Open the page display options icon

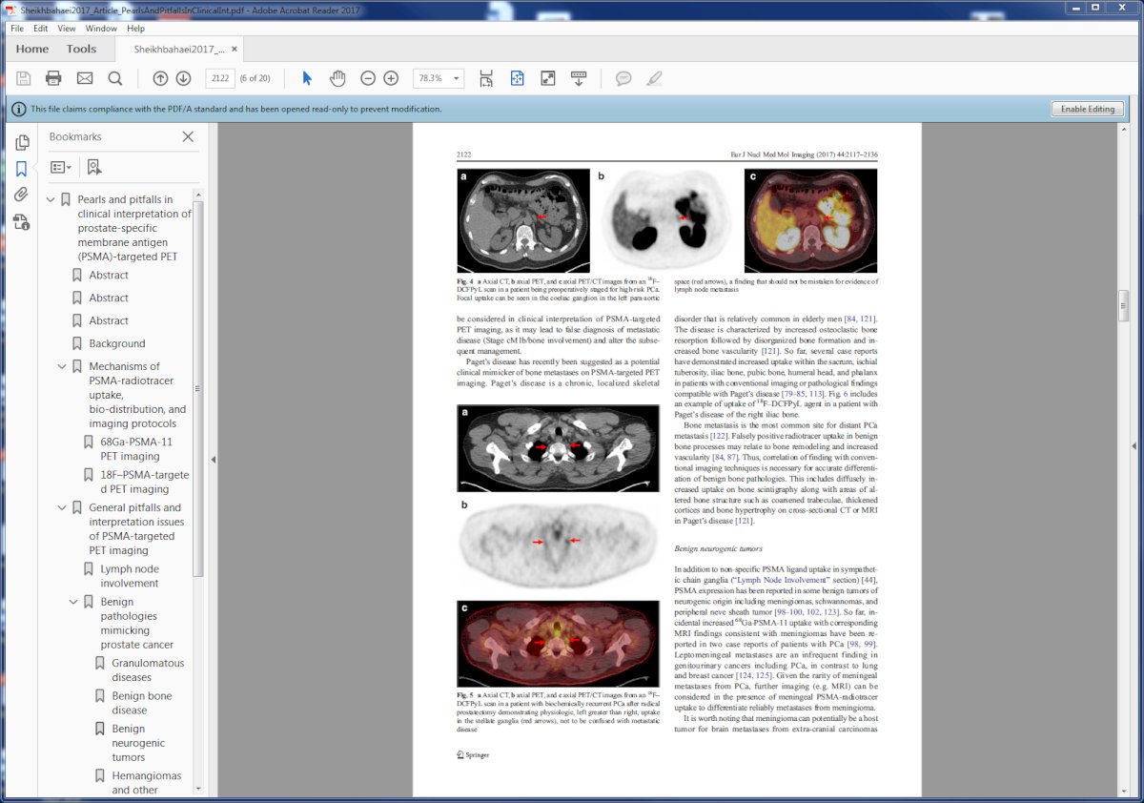coord(579,78)
